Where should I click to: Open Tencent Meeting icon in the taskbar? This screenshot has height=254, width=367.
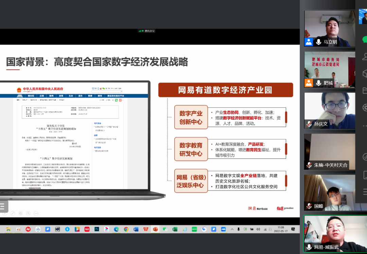[224, 229]
